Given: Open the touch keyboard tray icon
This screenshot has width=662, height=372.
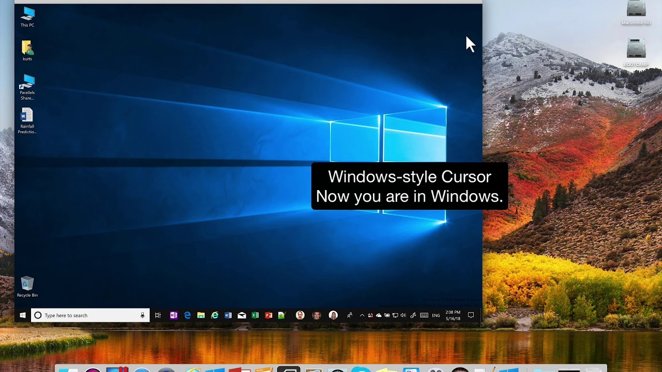Looking at the screenshot, I should [424, 315].
